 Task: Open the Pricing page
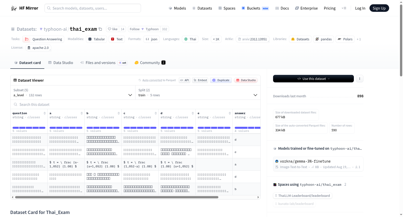tap(330, 8)
